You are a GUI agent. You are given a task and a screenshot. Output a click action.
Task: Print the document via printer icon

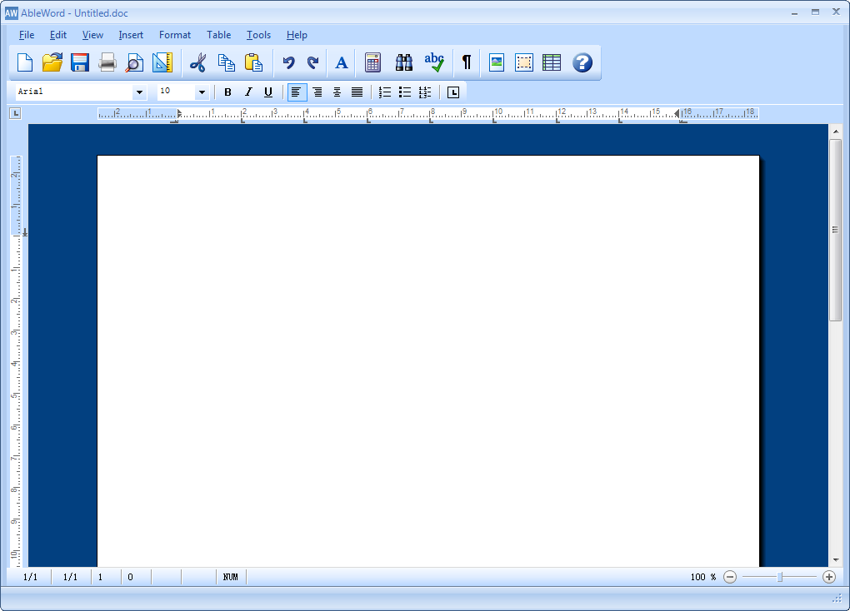(107, 62)
